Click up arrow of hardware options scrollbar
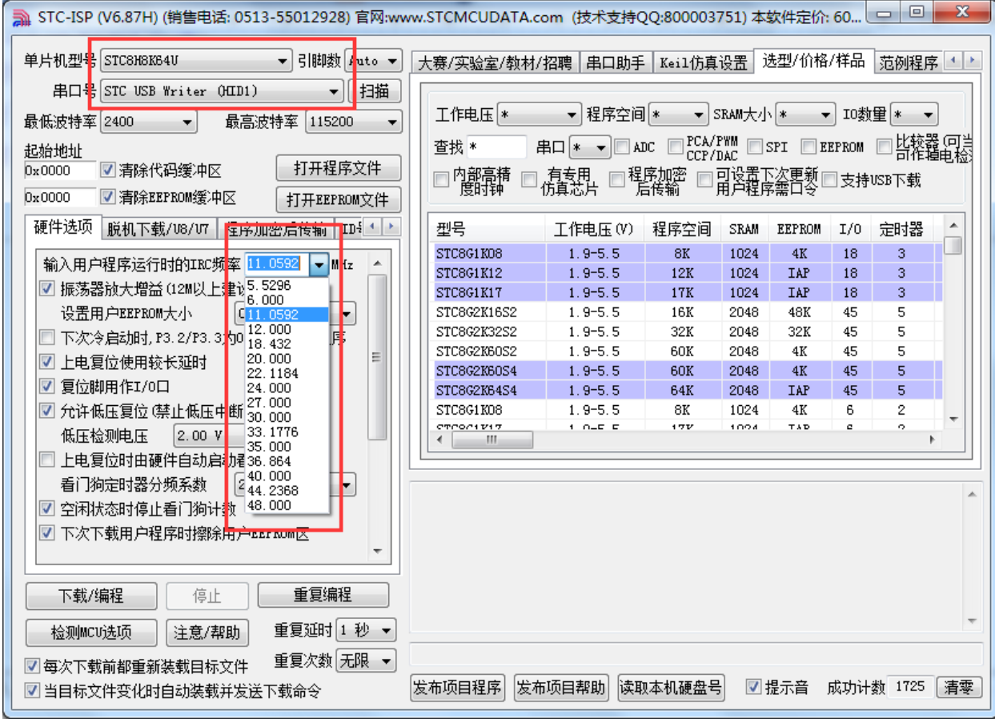This screenshot has width=995, height=719. pos(377,263)
